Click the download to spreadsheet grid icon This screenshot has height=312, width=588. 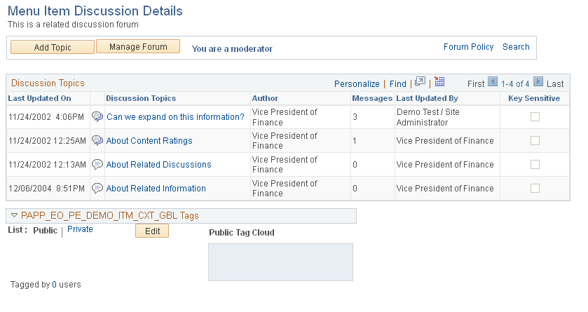click(x=439, y=82)
